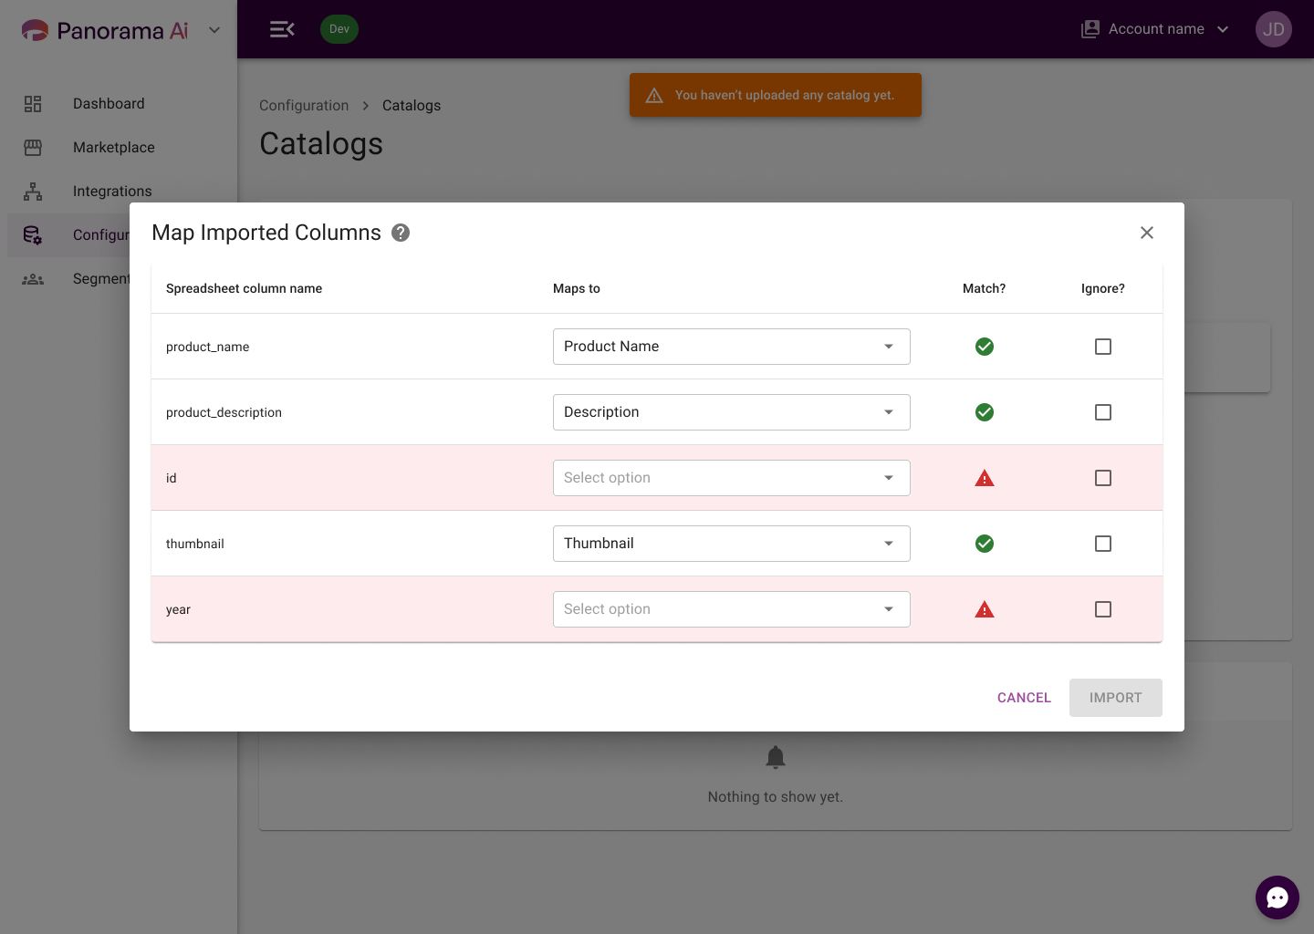This screenshot has height=934, width=1314.
Task: Expand the Select option dropdown for year
Action: (732, 609)
